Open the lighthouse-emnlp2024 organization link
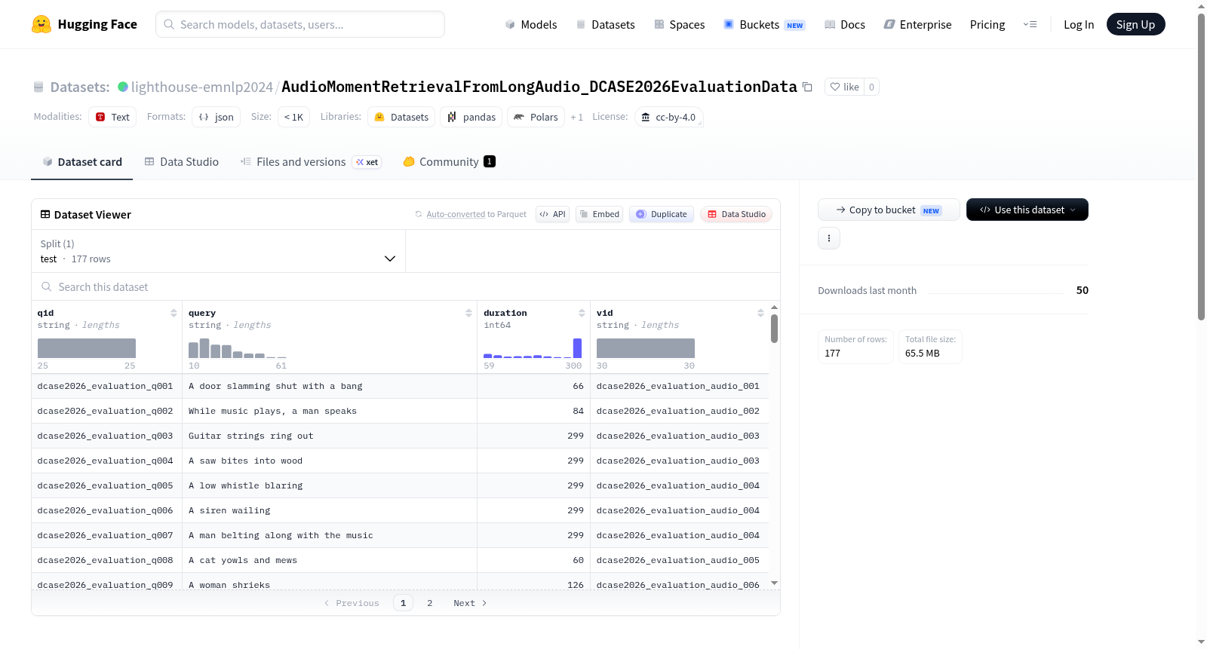 (201, 87)
